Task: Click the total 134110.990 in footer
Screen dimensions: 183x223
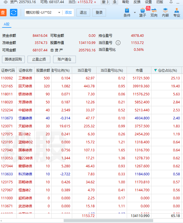Action: tap(140, 216)
